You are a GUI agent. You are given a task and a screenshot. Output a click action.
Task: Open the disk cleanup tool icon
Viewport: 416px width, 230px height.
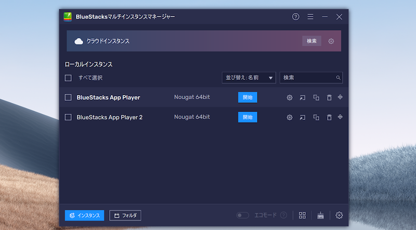tap(320, 215)
